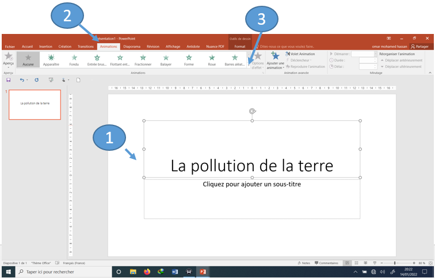The height and width of the screenshot is (278, 435).
Task: Open the Ajouter une animation dropdown
Action: (276, 60)
